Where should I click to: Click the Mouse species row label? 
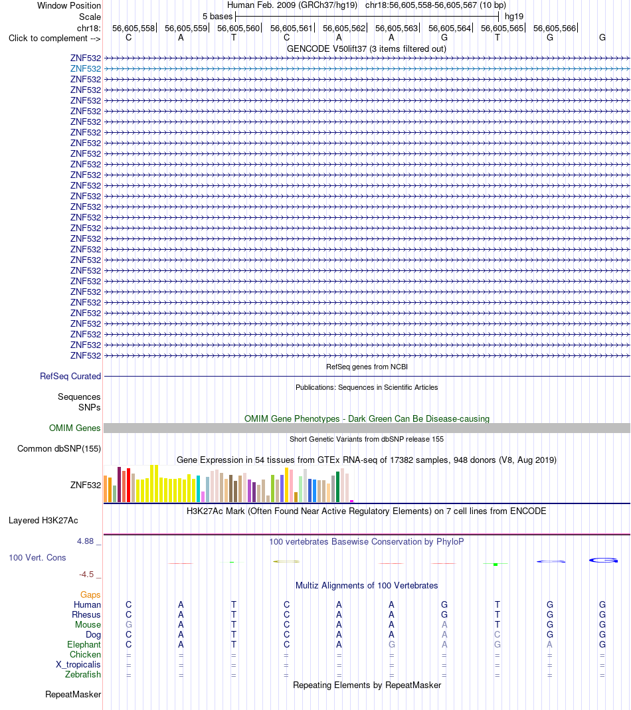tap(88, 625)
